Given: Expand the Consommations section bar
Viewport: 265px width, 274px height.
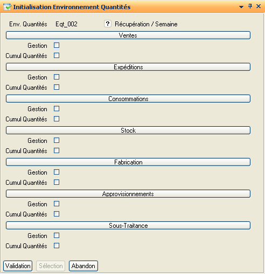Looking at the screenshot, I should 128,99.
